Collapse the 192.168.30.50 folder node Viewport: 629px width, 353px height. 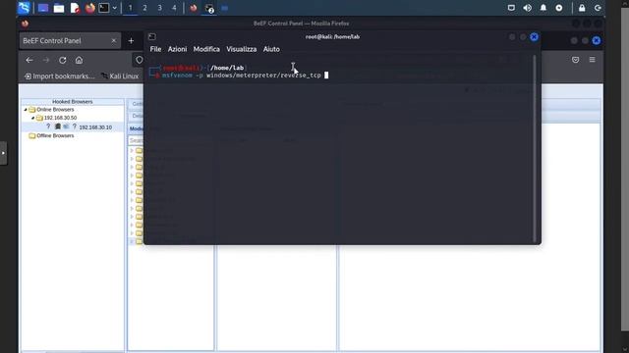click(32, 118)
